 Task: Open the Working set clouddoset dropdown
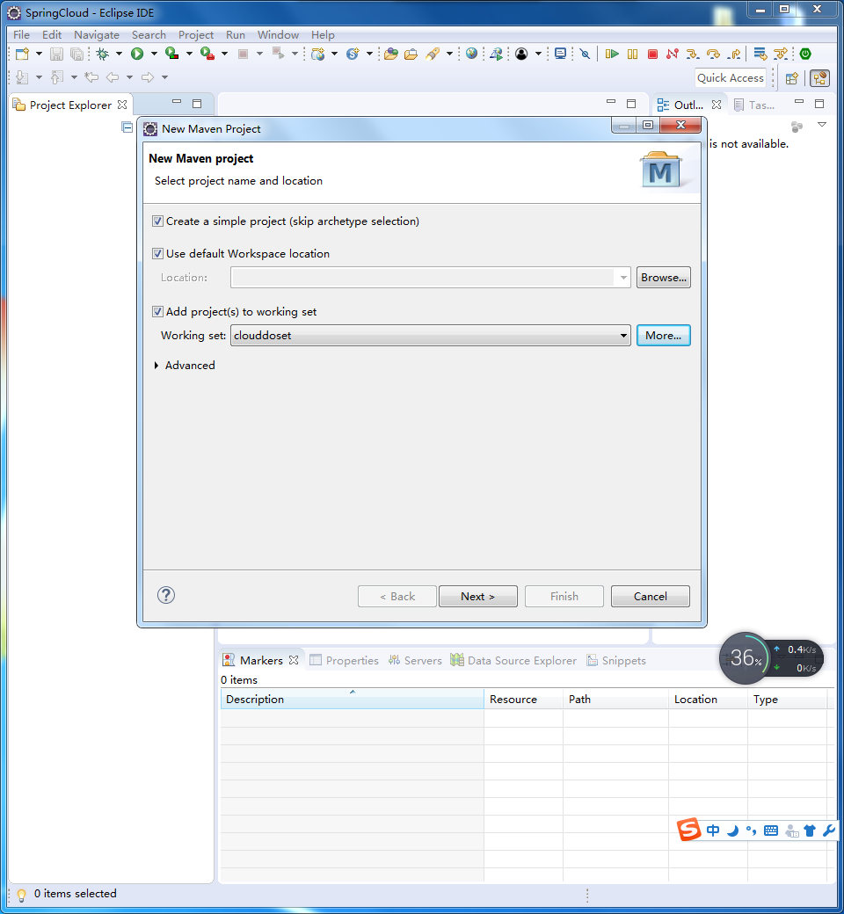click(x=431, y=335)
